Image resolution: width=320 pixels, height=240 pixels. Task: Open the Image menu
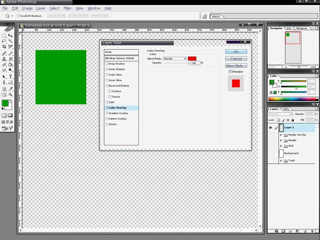tap(27, 8)
